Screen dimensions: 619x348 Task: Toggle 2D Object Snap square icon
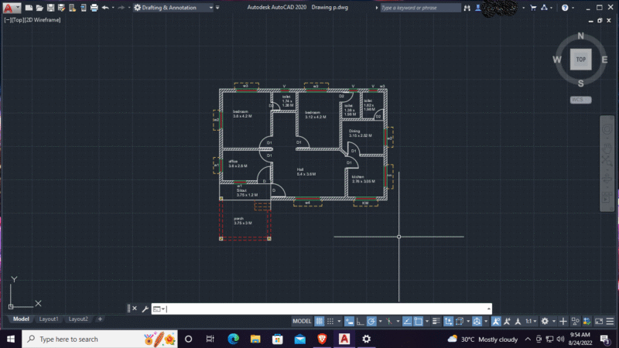point(419,321)
